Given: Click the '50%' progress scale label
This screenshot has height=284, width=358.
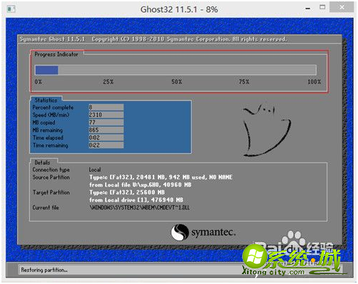Looking at the screenshot, I should click(177, 82).
